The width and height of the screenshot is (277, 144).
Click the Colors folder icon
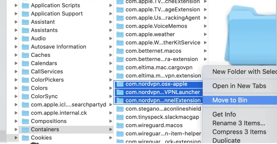click(x=25, y=88)
